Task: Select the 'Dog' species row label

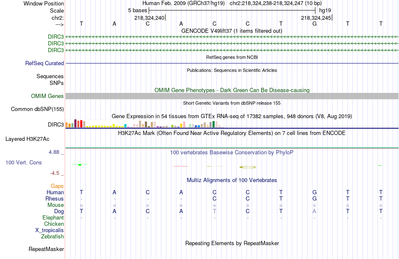Action: coord(59,211)
